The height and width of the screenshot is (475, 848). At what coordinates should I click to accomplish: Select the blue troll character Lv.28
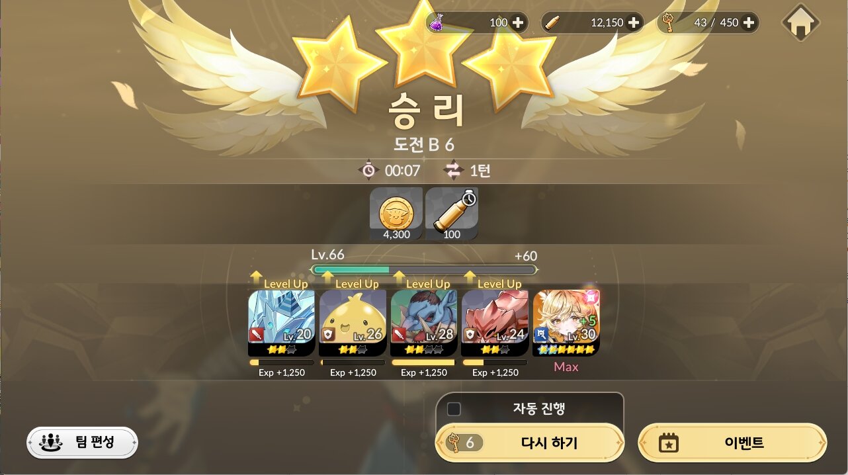[423, 324]
